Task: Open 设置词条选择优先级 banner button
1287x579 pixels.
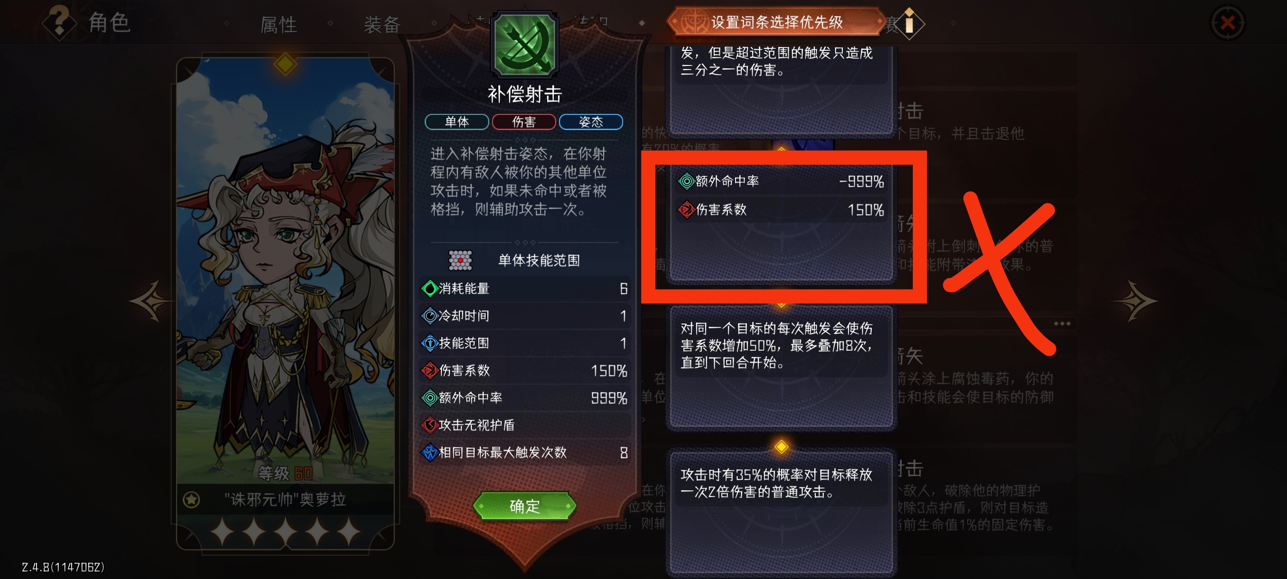Action: point(777,22)
